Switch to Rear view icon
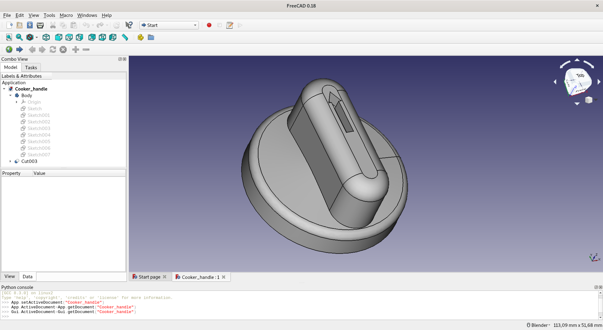Screen dimensions: 603x330 point(92,38)
